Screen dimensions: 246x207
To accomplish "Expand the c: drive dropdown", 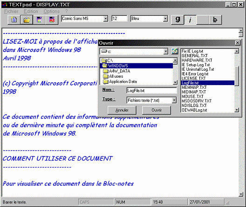I will 166,51.
